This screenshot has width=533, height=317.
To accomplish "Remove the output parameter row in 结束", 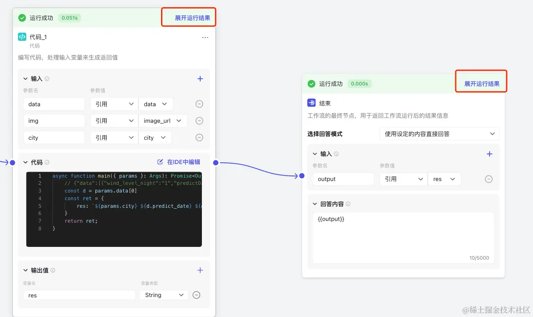I will point(489,179).
